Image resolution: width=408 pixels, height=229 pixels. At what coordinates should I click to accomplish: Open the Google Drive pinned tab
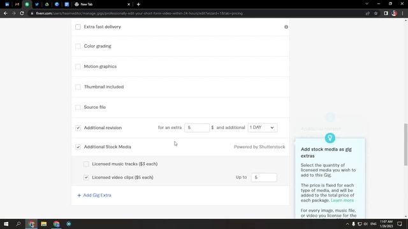click(x=47, y=4)
